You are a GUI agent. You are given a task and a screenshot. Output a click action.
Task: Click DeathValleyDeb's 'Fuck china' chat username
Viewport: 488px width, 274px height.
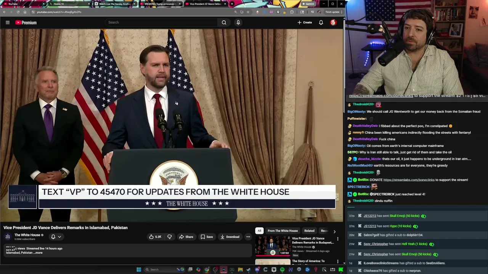click(365, 139)
